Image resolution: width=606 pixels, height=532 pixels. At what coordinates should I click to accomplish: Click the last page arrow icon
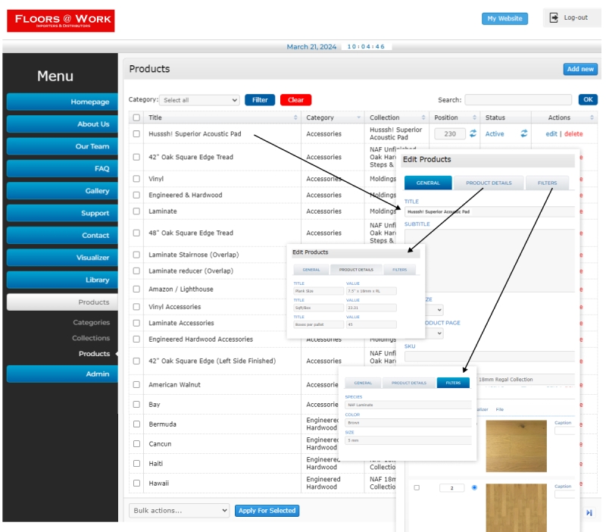[589, 513]
